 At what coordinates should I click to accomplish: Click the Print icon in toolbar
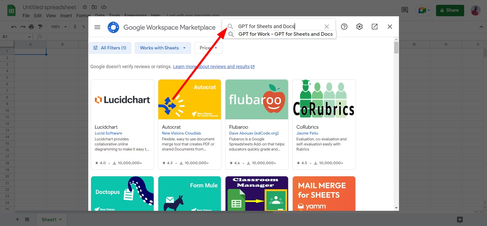click(31, 27)
